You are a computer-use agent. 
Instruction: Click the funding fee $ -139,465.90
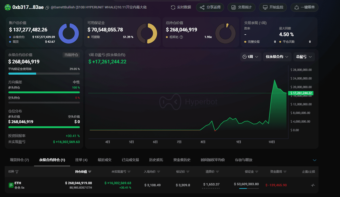pos(276,185)
